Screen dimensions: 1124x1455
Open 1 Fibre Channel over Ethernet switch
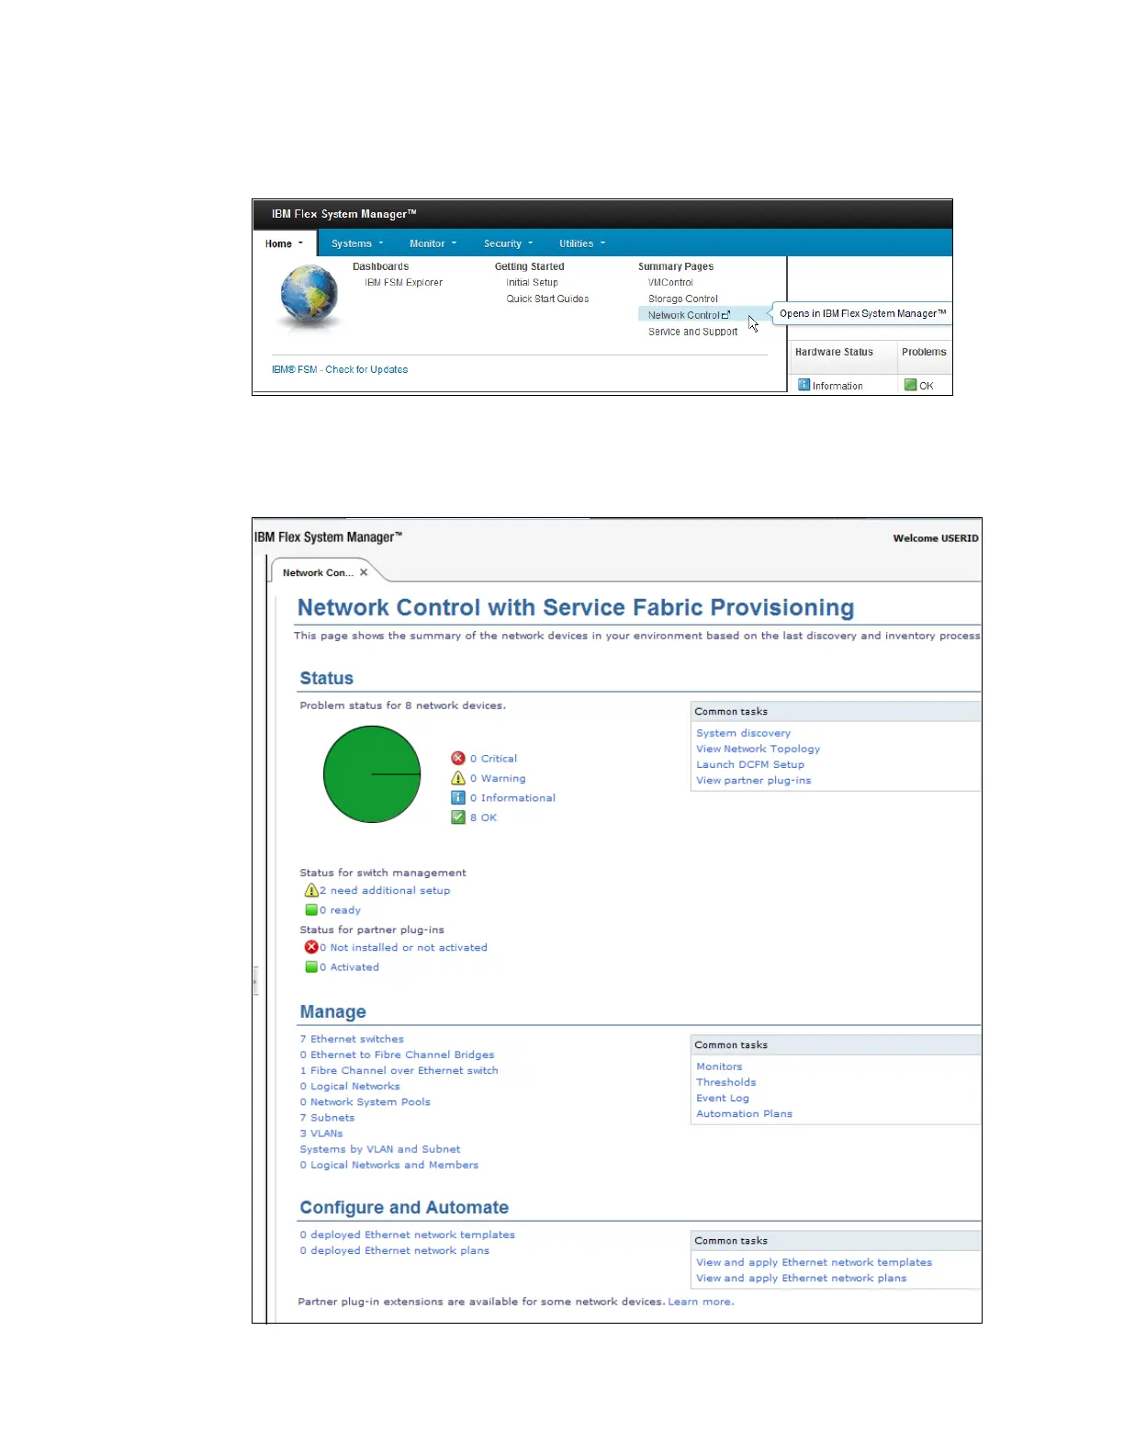(x=399, y=1070)
